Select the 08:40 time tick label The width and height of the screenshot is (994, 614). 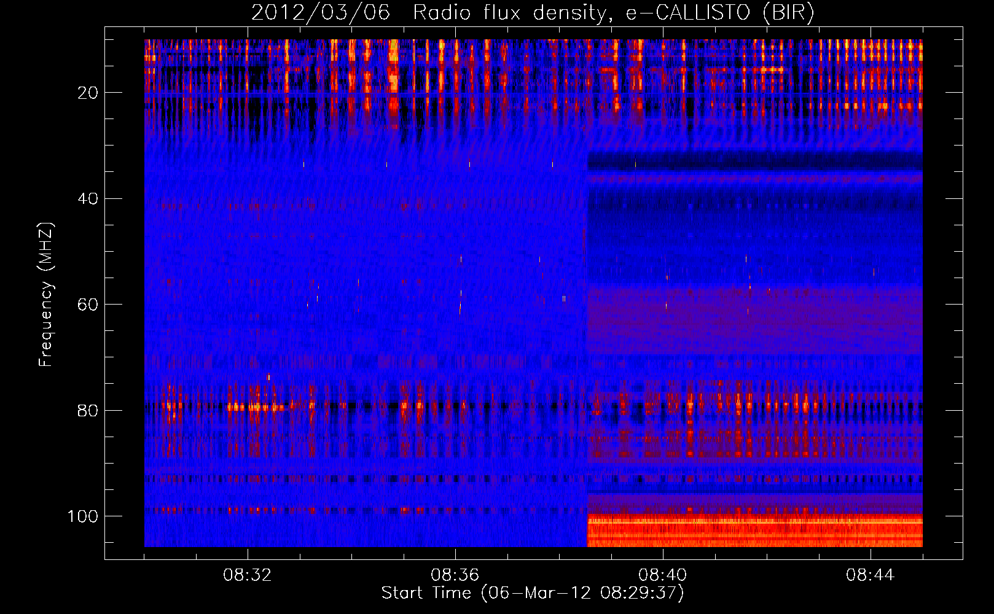[663, 575]
